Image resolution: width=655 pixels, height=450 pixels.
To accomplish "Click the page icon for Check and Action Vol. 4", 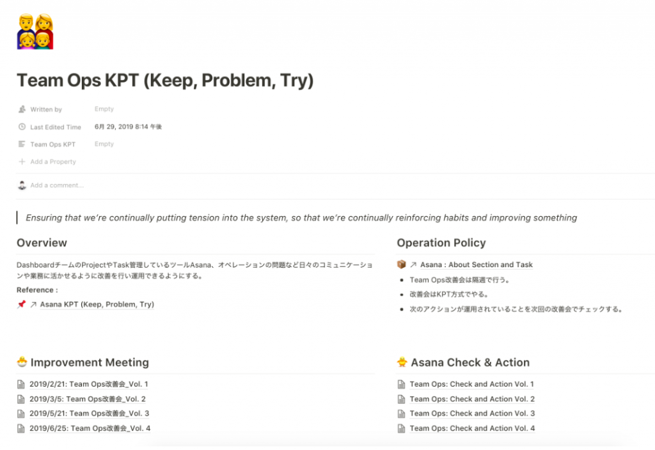I will 402,428.
